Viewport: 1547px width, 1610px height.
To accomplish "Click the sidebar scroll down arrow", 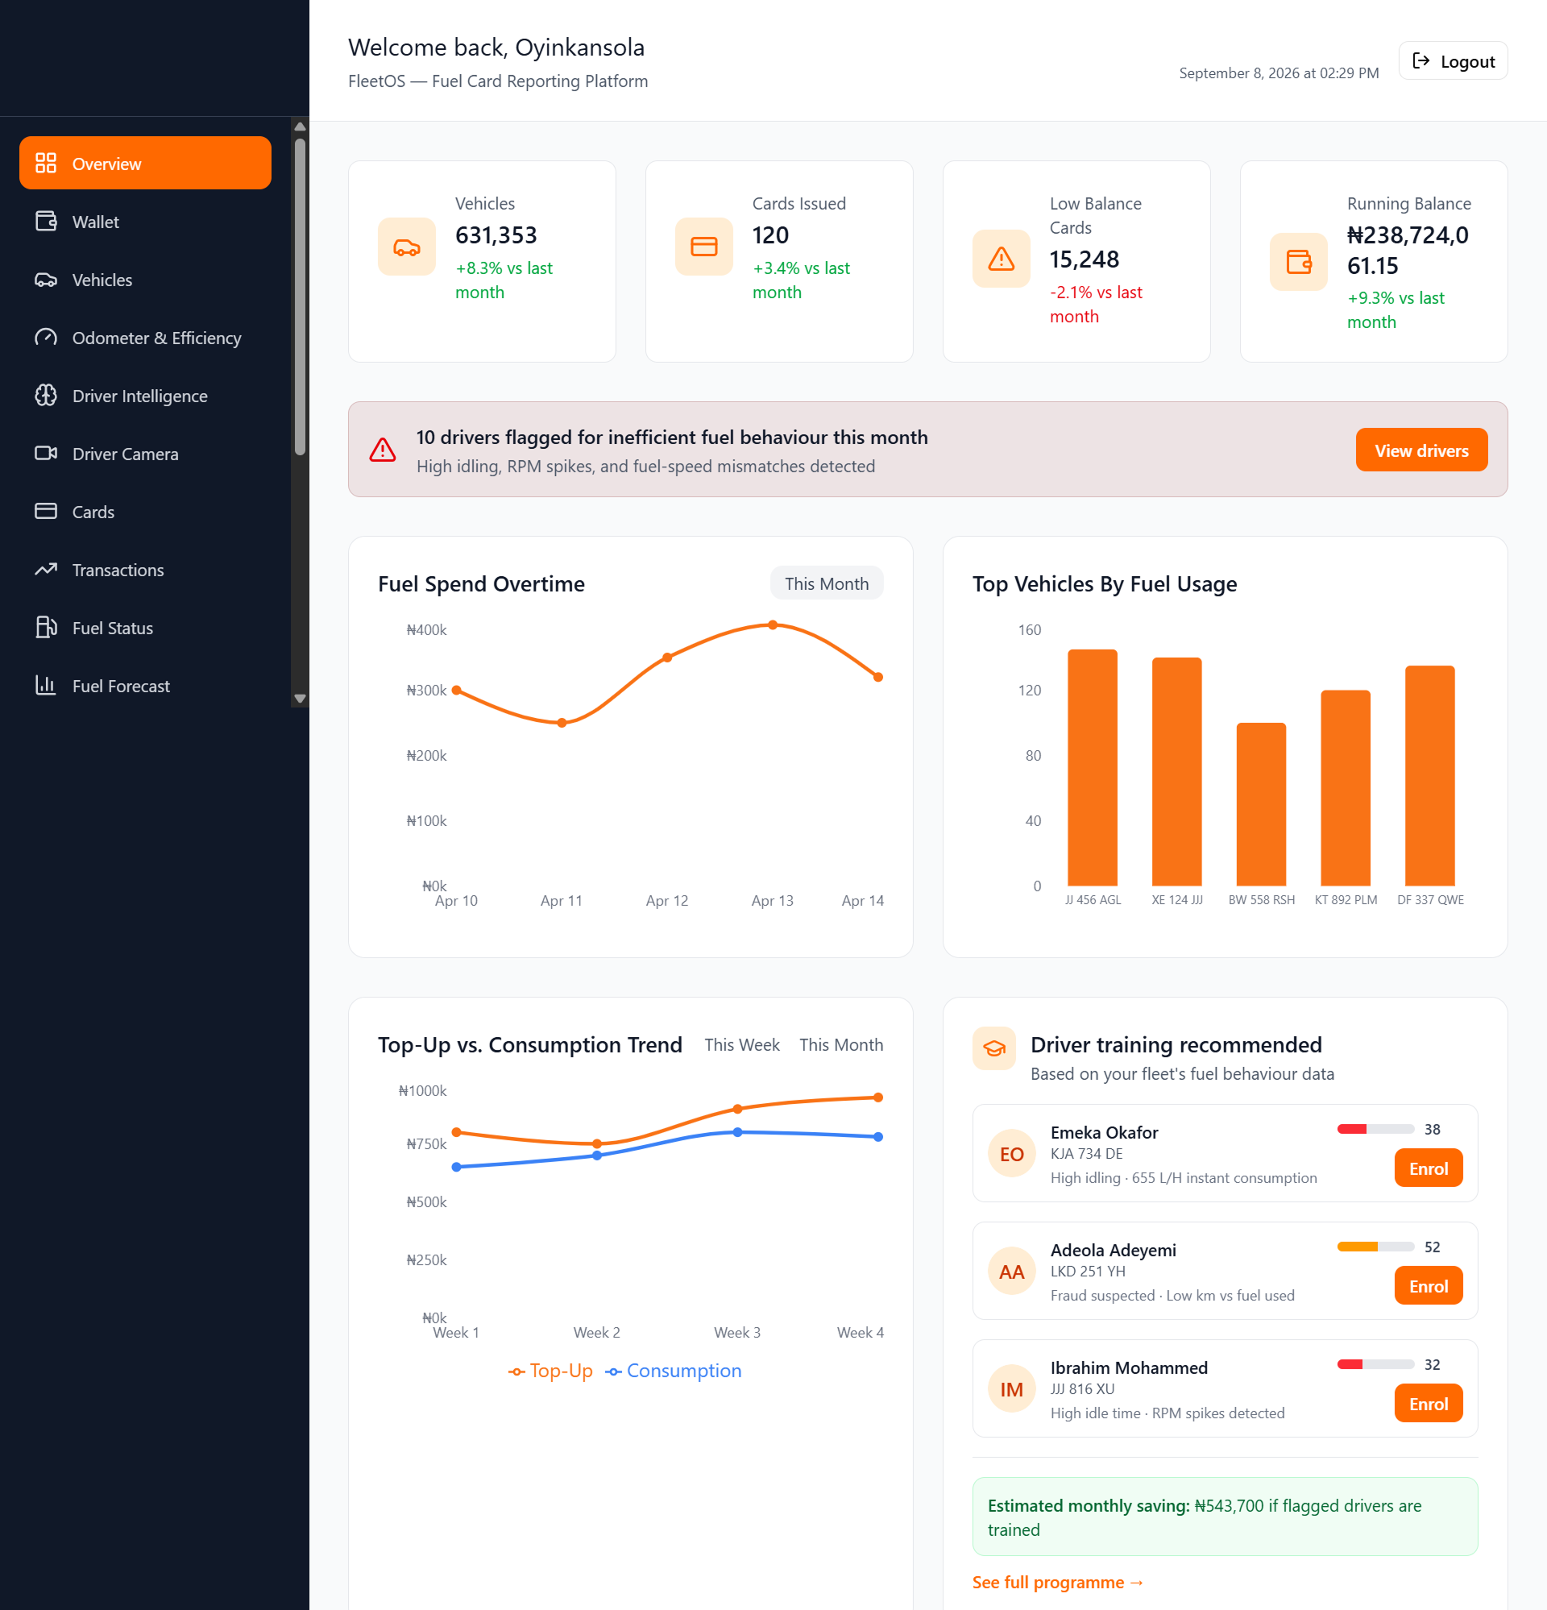I will pos(300,698).
